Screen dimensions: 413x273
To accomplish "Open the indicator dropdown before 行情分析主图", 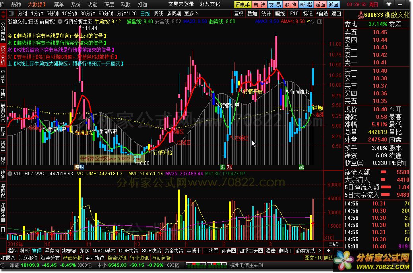I will [x=60, y=21].
